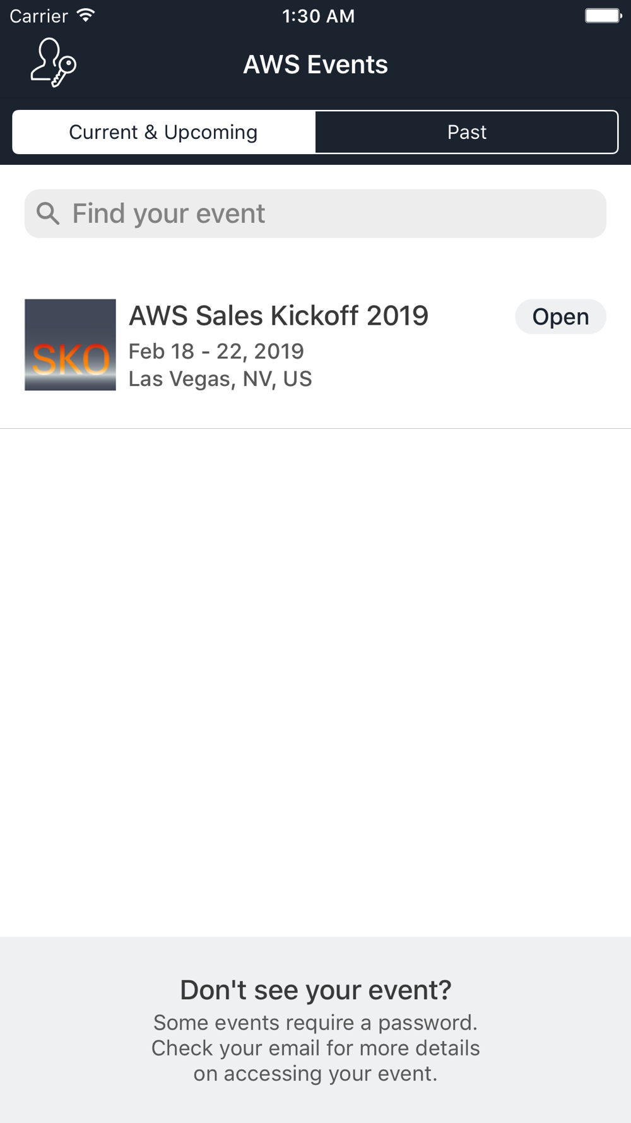Switch to the Past tab
631x1123 pixels.
(x=467, y=132)
